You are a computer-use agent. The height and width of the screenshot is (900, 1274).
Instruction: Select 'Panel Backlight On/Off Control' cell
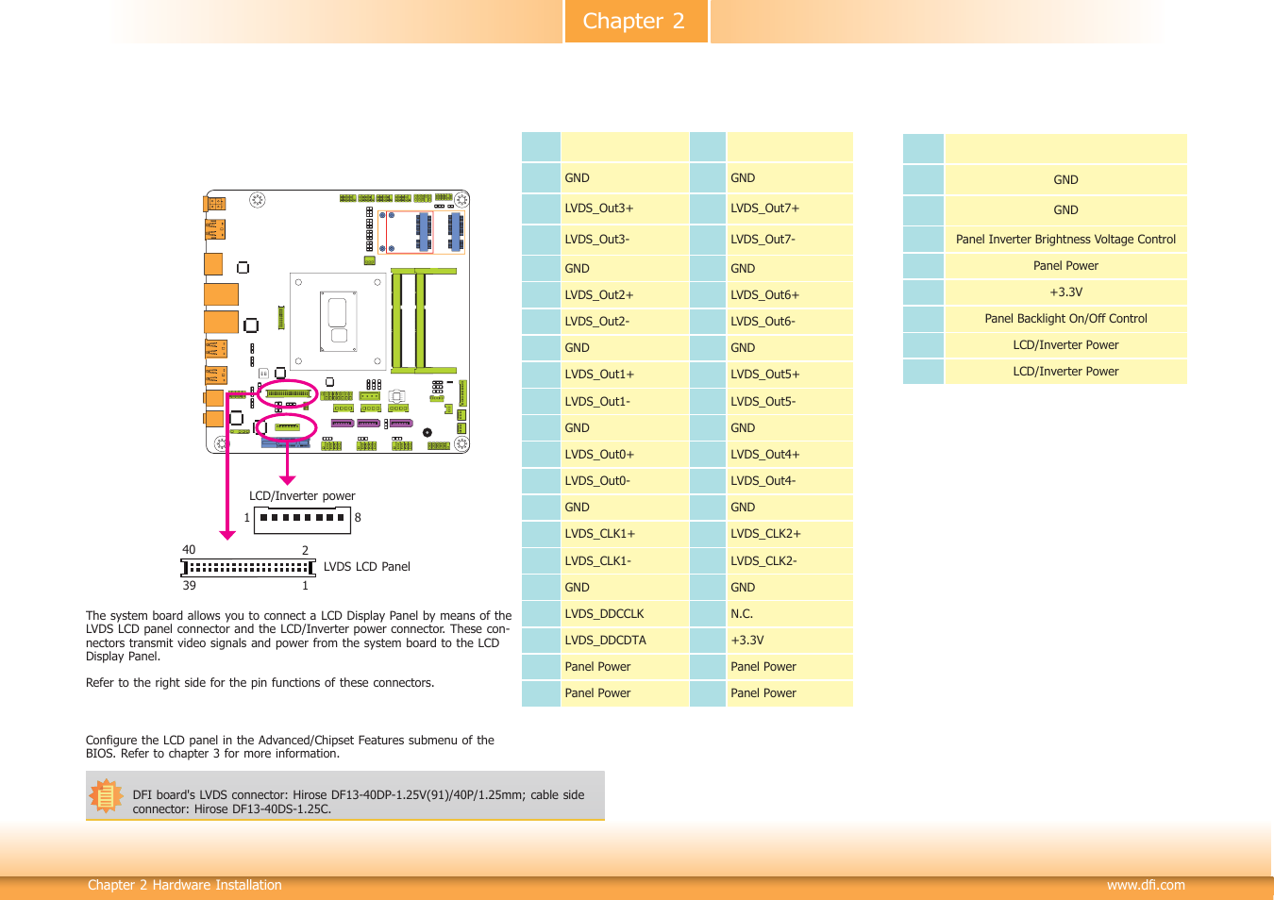(1065, 319)
